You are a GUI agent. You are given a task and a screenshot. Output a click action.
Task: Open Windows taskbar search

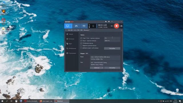click(x=7, y=101)
